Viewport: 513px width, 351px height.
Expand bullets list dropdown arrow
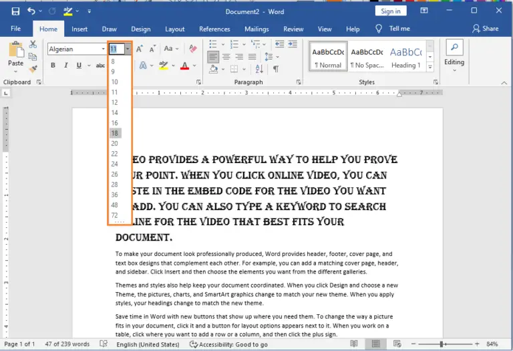pyautogui.click(x=223, y=44)
